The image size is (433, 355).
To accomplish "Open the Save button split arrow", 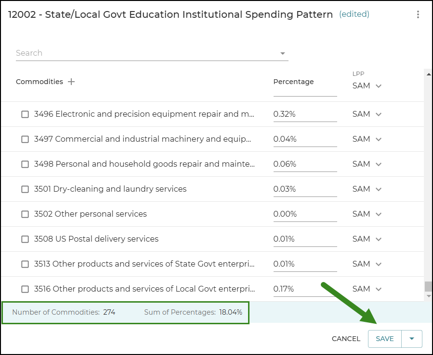I will [411, 339].
